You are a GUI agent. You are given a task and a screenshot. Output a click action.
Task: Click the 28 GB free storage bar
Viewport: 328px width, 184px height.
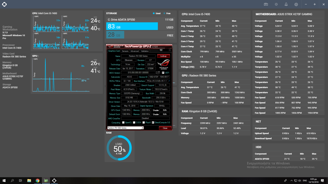click(115, 35)
